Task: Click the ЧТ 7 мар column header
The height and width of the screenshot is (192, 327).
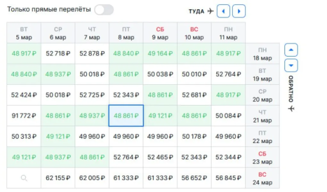Action: [x=92, y=33]
